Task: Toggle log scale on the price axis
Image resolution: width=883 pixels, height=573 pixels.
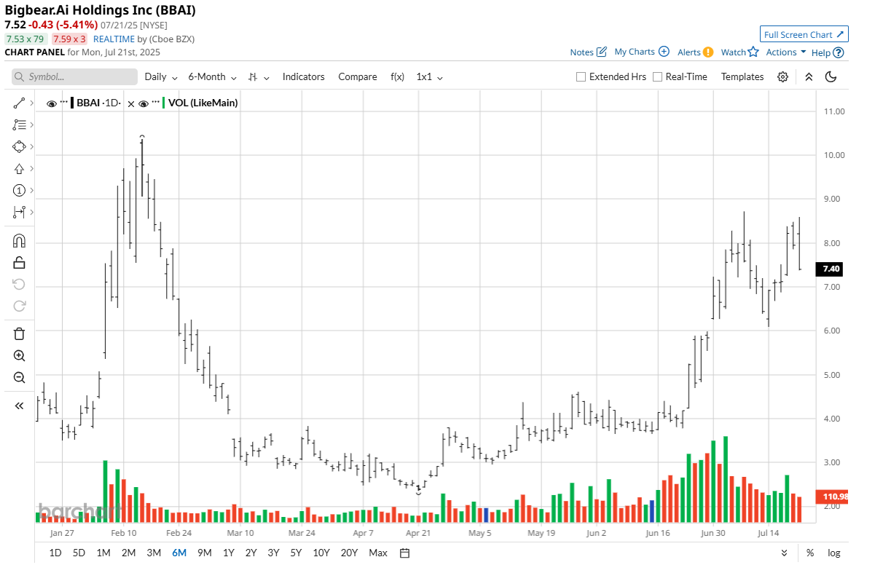Action: (x=833, y=553)
